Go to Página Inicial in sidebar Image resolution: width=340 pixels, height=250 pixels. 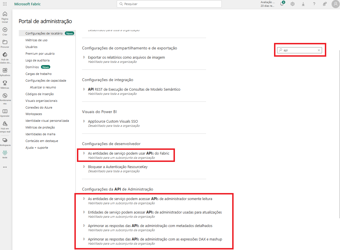(5, 17)
